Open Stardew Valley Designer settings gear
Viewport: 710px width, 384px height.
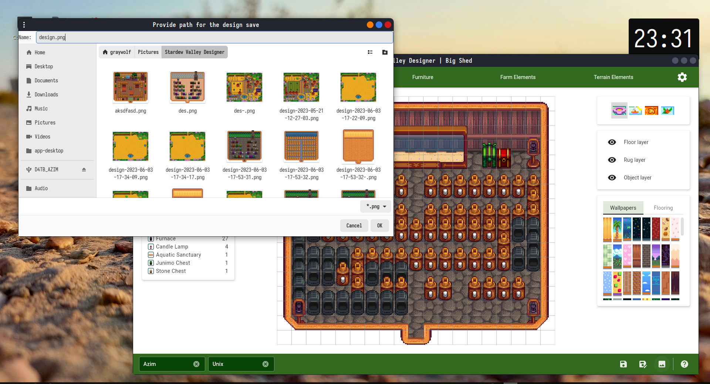click(682, 77)
